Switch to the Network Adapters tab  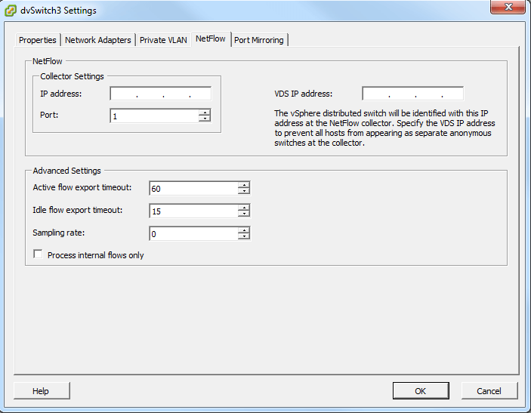coord(98,40)
